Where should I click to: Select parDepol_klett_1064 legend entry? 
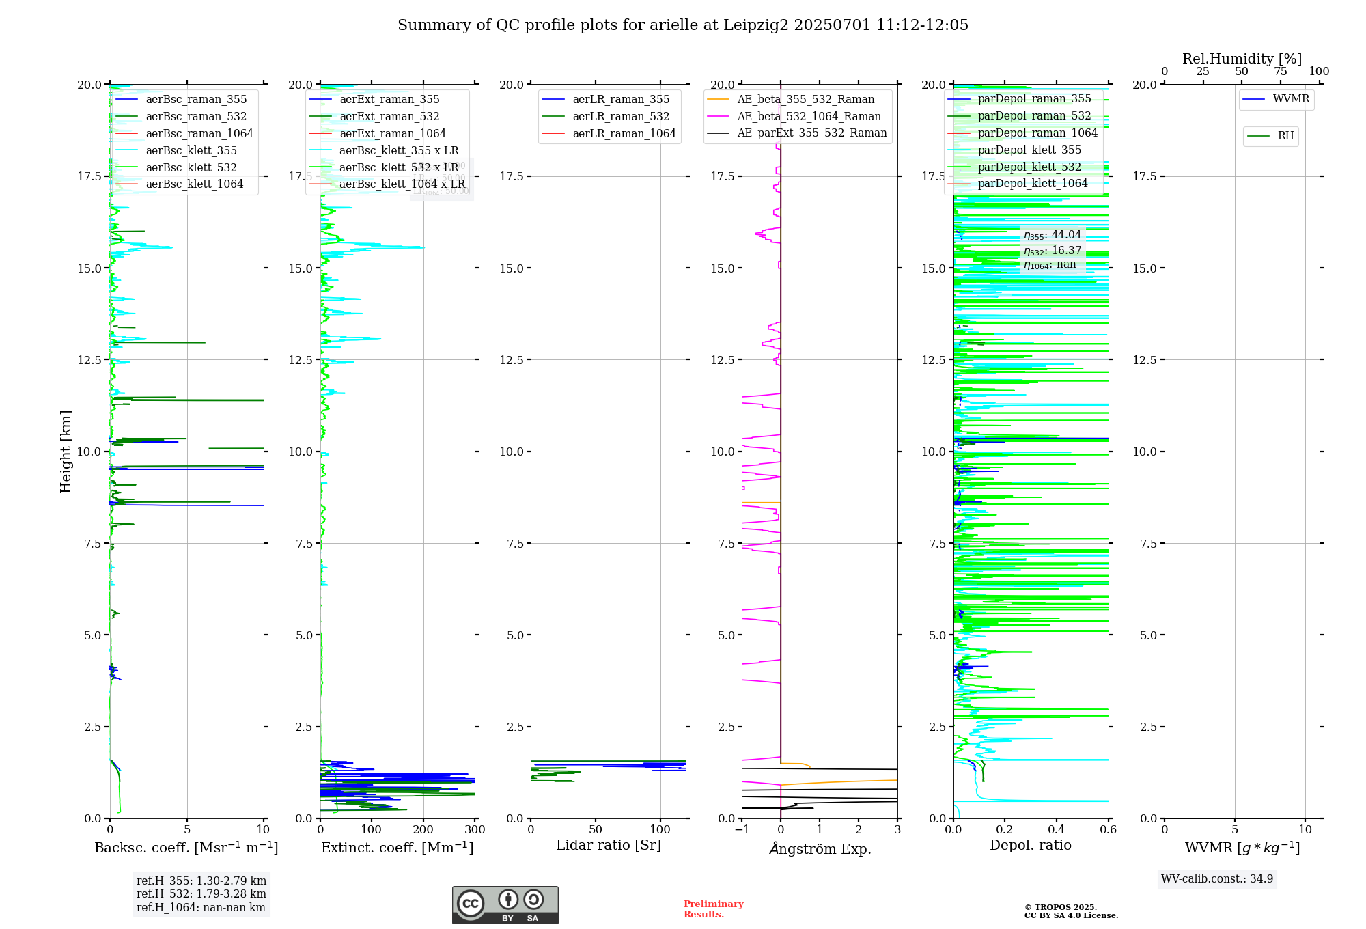[1018, 183]
